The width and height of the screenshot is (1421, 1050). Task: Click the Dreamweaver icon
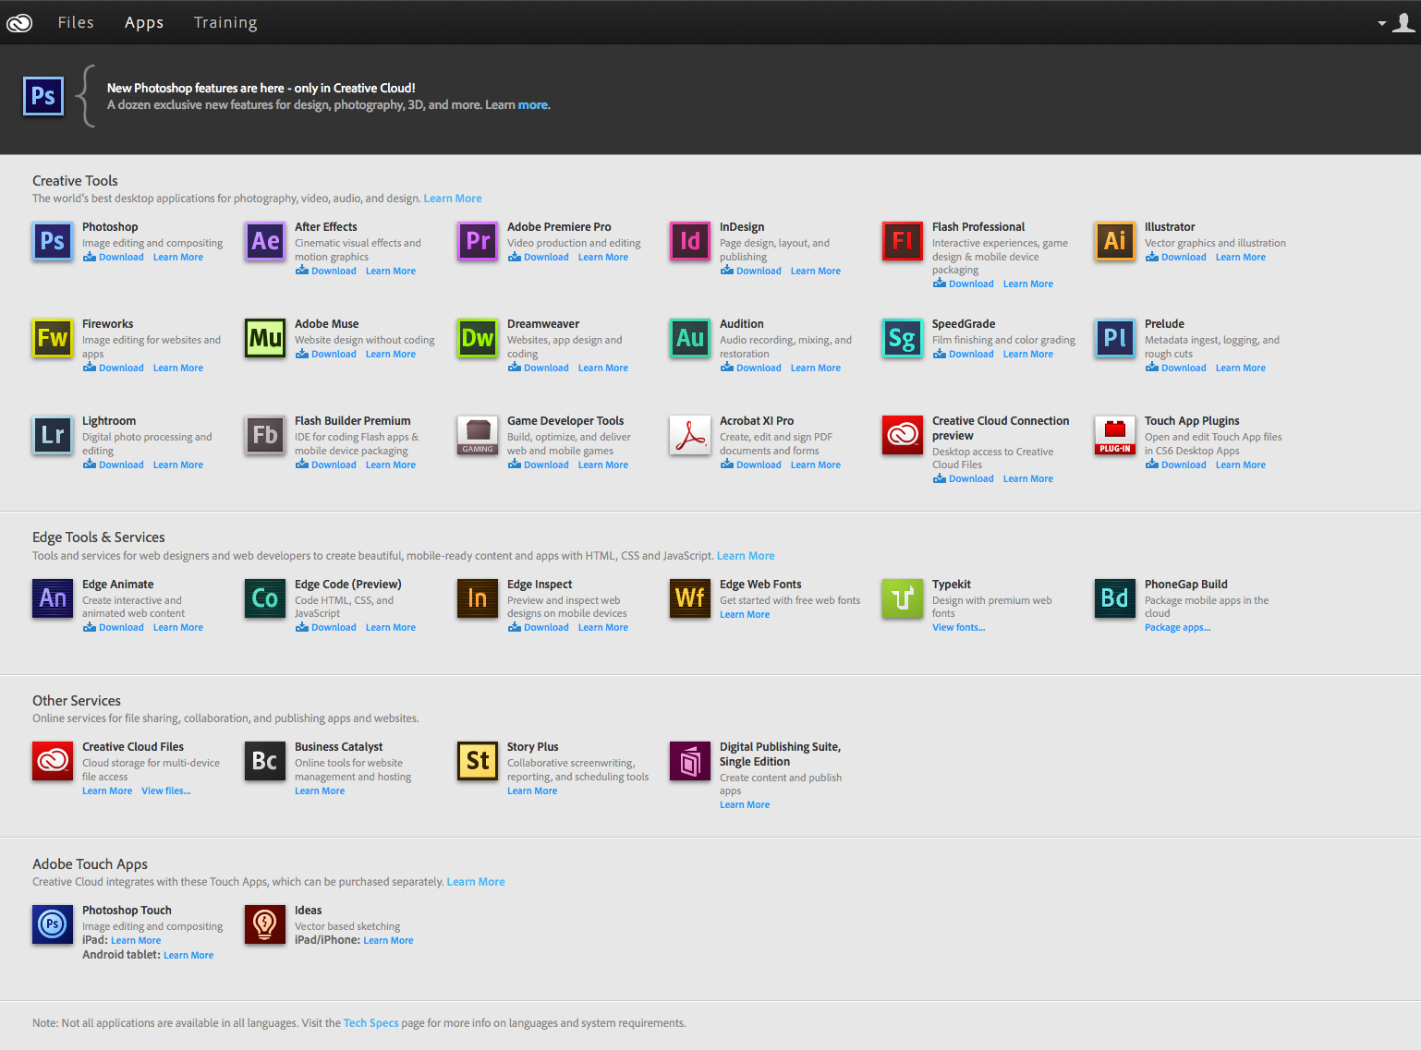click(478, 338)
